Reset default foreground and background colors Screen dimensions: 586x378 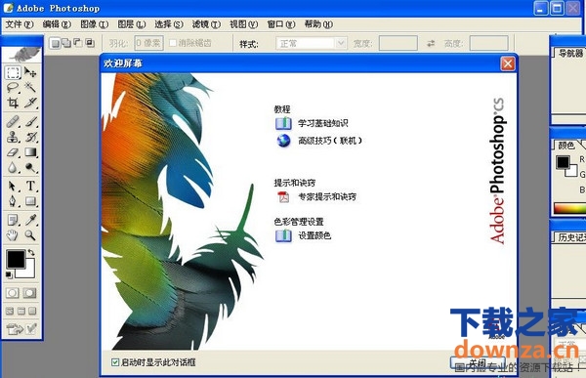click(x=9, y=275)
